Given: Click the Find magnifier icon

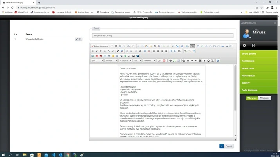Looking at the screenshot, I should coord(173,46).
